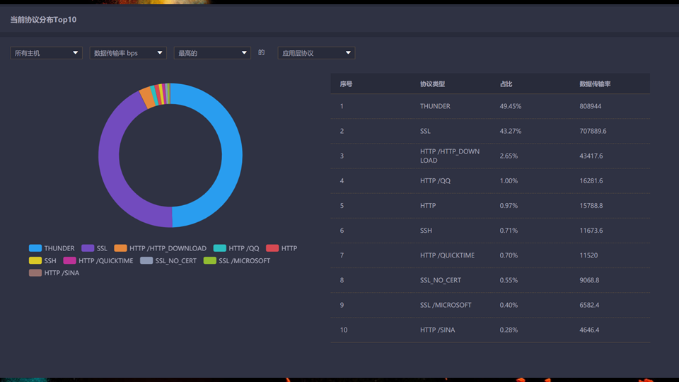Toggle HTTP /QQ teal legend item

tap(220, 248)
